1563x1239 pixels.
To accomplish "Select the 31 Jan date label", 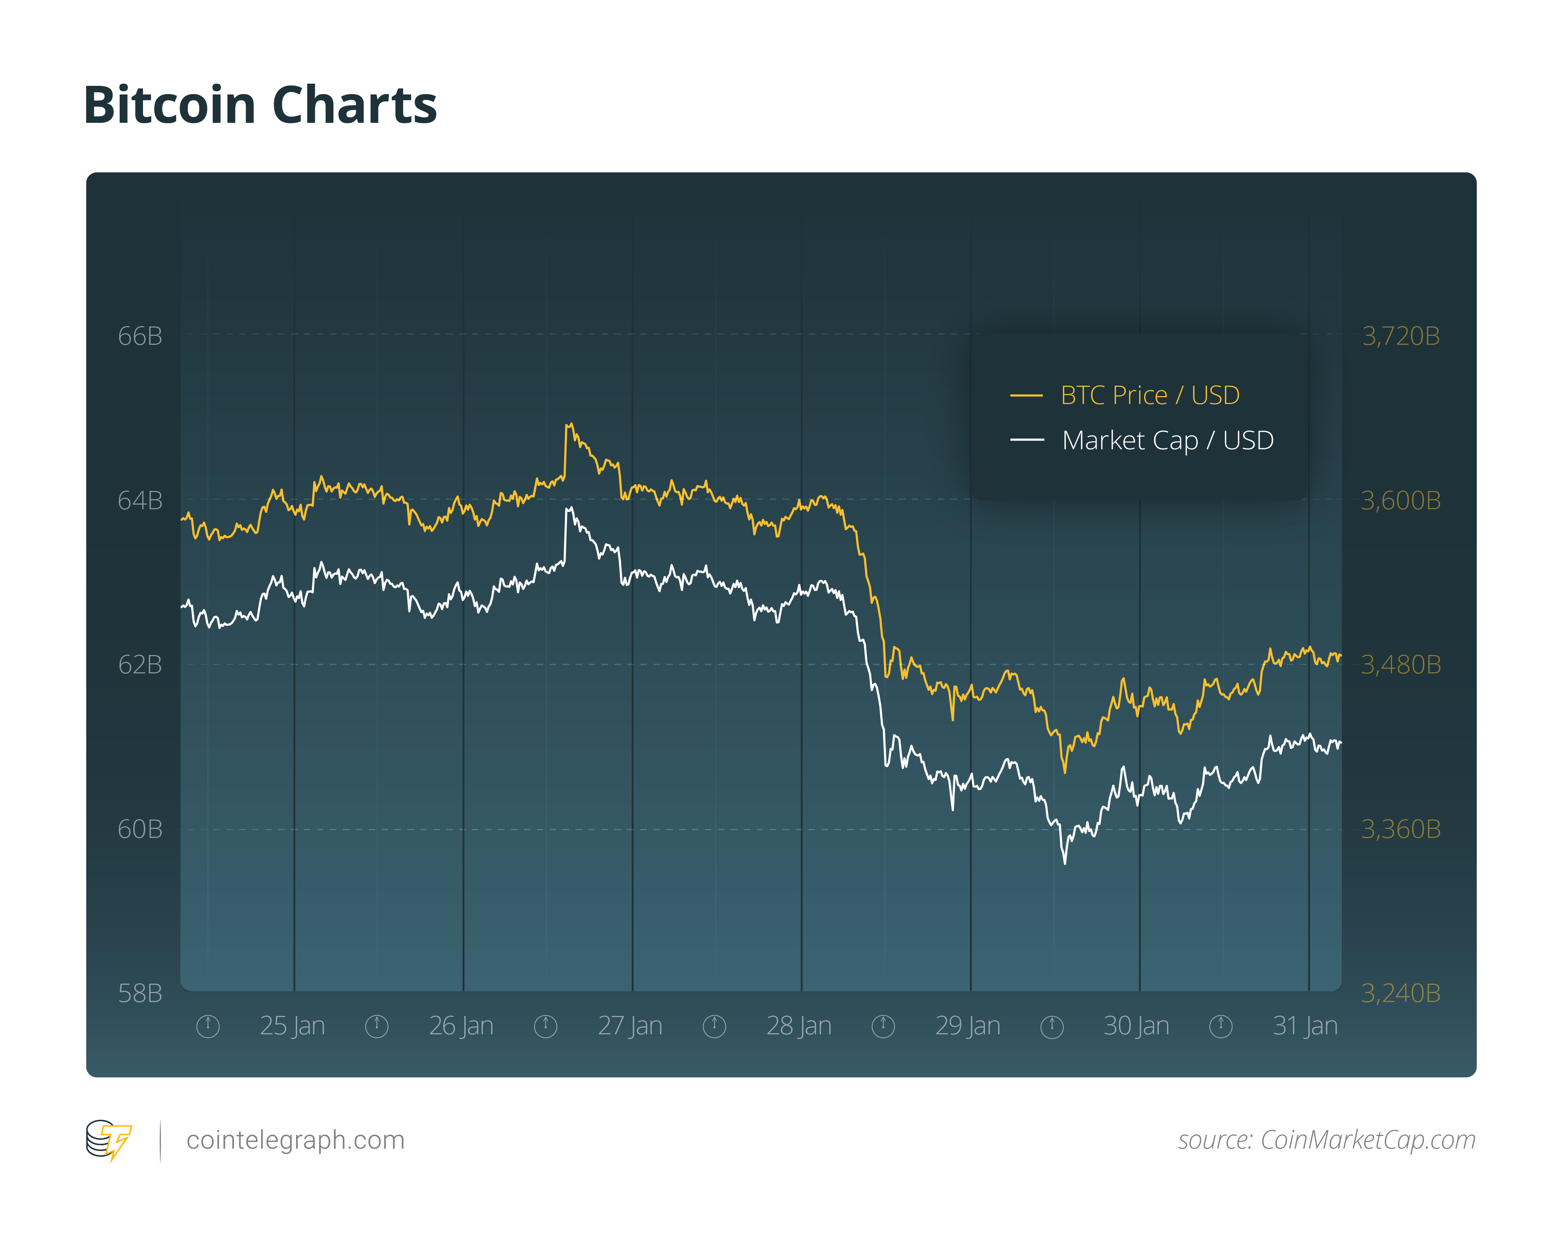I will pos(1305,1026).
